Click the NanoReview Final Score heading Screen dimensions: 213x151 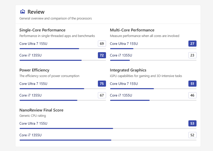coord(41,110)
